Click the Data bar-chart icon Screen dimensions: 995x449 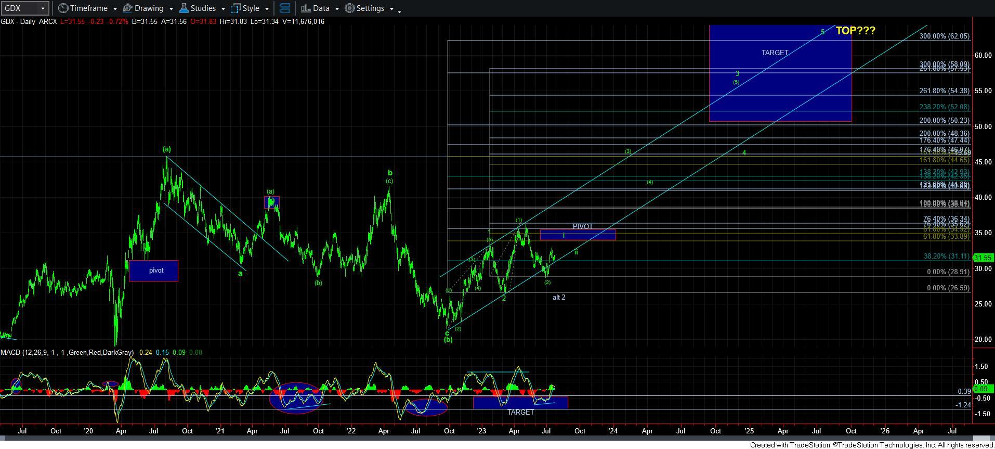(x=306, y=8)
